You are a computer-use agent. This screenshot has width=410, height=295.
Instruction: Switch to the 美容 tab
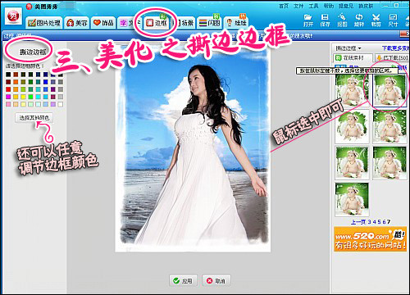[x=77, y=23]
